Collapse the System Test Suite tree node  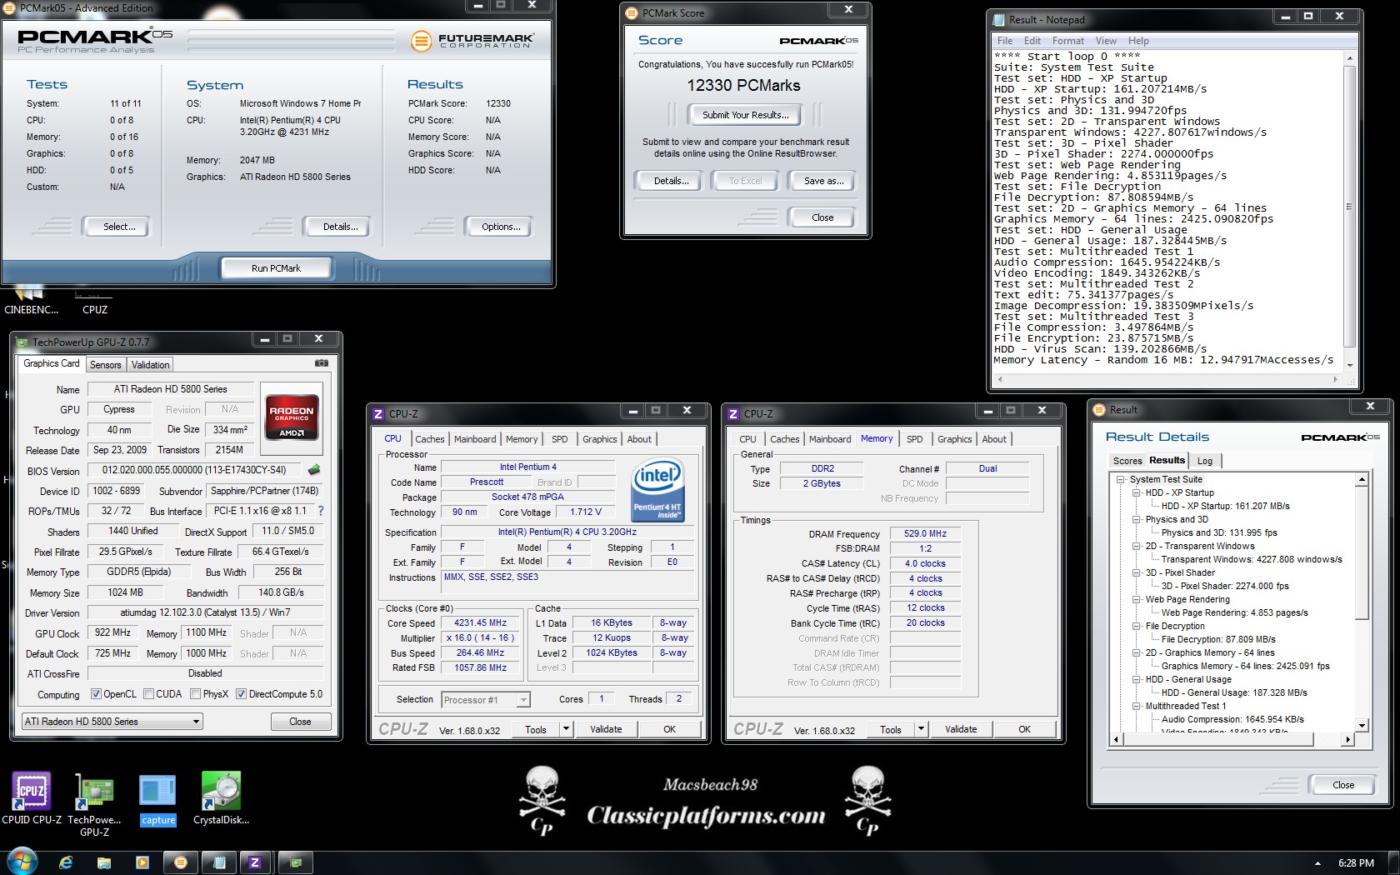click(x=1121, y=479)
